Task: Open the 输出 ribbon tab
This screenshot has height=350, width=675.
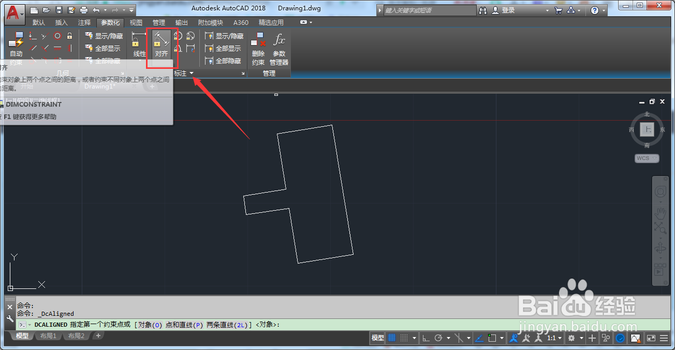Action: 182,23
